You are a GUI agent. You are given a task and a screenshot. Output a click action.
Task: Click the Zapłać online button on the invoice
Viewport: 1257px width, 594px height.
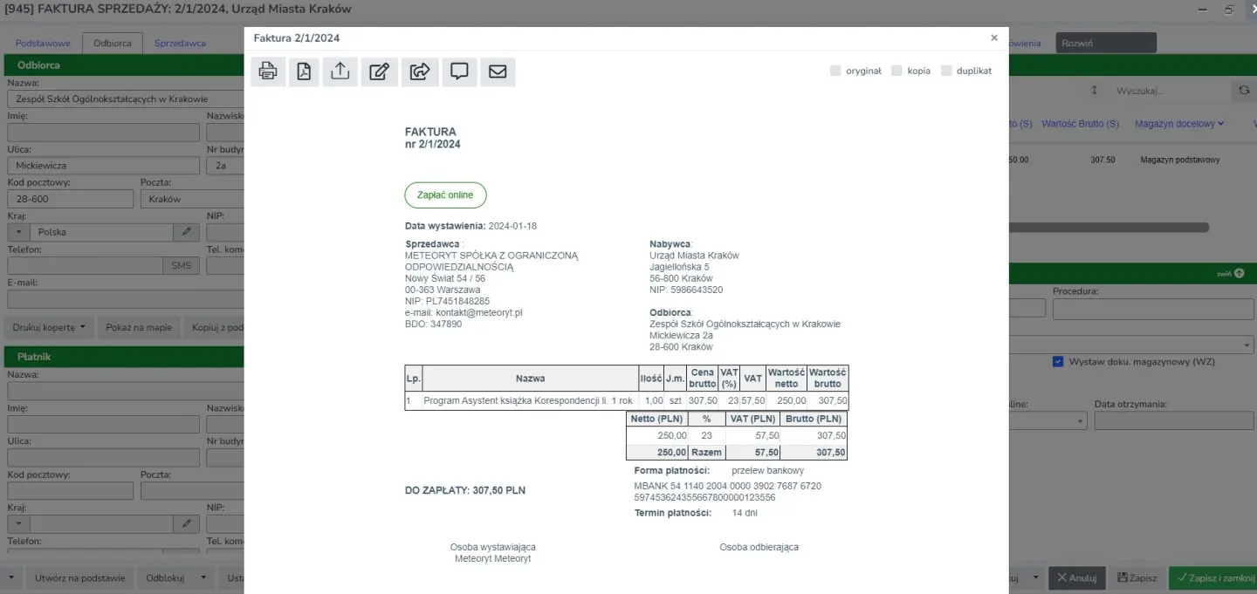point(445,195)
